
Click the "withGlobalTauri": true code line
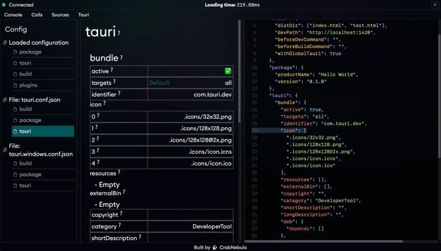tap(308, 54)
